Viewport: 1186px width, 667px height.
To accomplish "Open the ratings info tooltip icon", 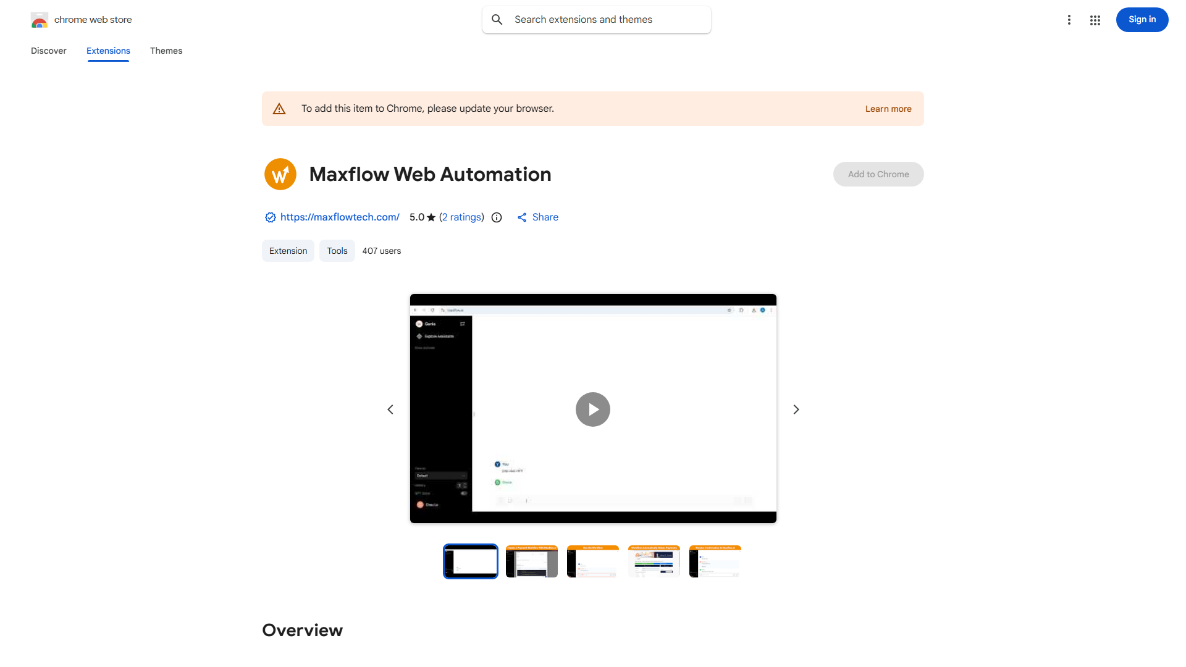I will tap(497, 217).
